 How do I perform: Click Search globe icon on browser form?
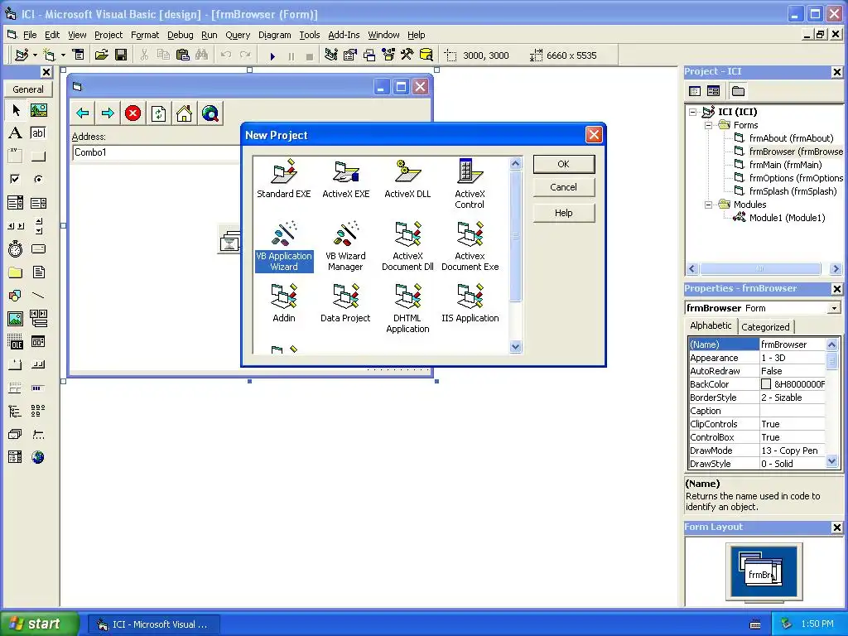(210, 113)
